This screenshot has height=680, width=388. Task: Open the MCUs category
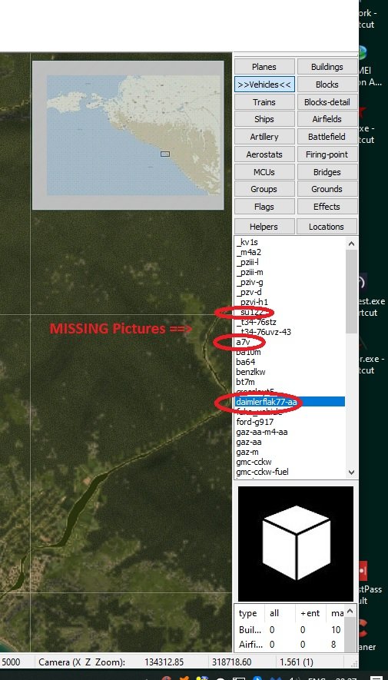click(264, 172)
